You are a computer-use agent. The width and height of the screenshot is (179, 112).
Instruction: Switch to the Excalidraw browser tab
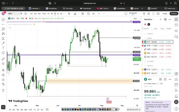[x=52, y=8]
